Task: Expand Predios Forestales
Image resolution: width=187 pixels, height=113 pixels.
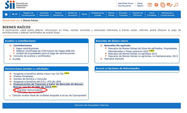Action: pos(23,76)
